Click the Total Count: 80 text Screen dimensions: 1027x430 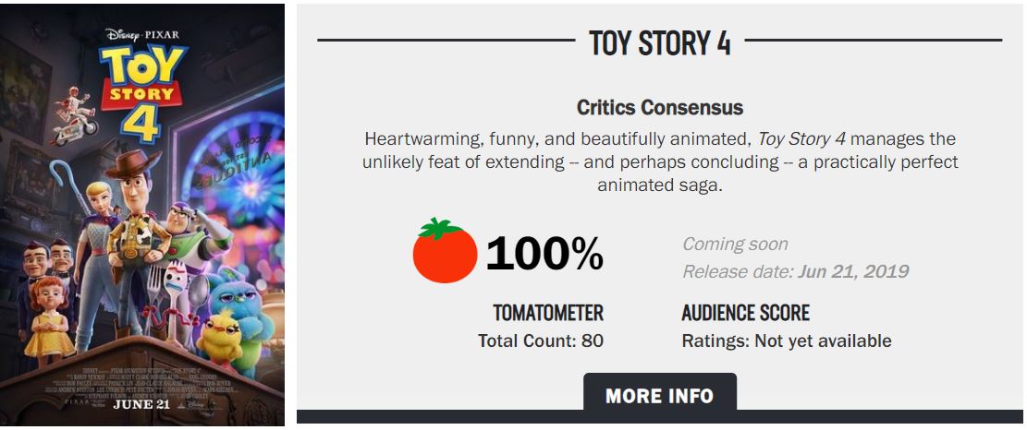point(541,340)
